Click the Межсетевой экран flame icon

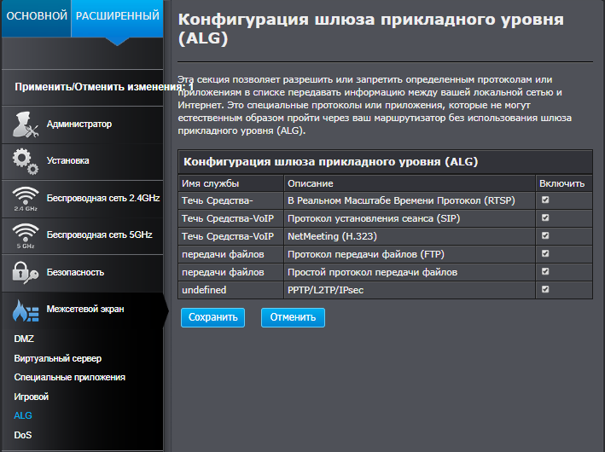[x=26, y=310]
